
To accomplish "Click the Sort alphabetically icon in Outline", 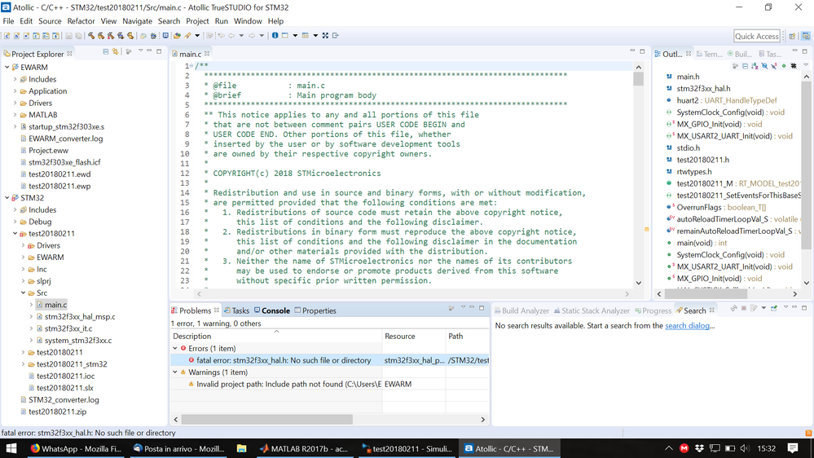I will point(755,66).
